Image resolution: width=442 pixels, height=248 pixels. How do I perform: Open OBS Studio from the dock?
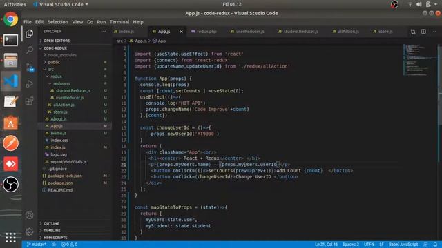click(11, 185)
